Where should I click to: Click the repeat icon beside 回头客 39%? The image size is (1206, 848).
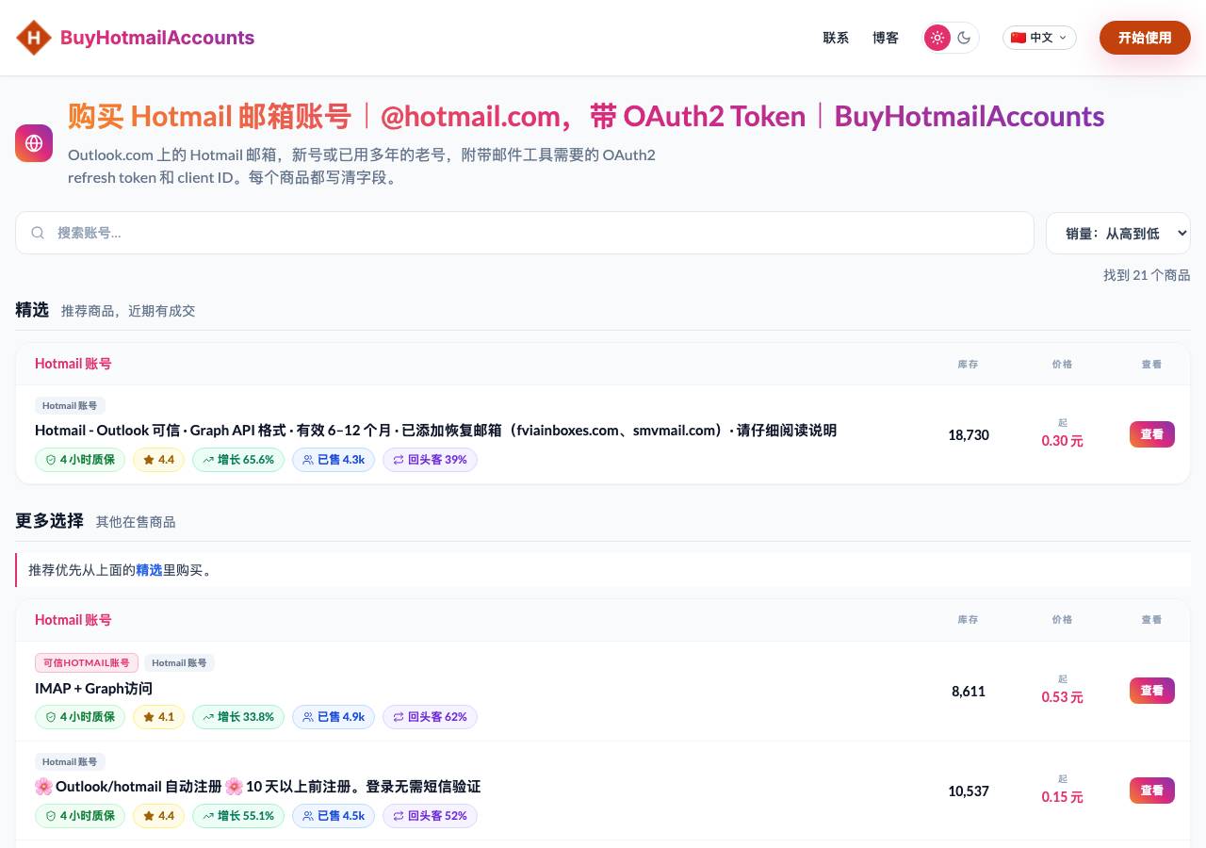coord(399,460)
